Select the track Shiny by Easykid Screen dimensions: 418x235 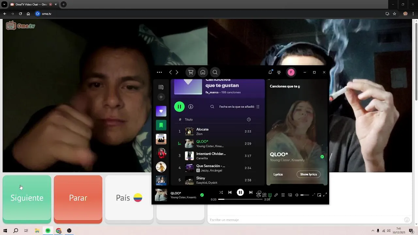(218, 180)
